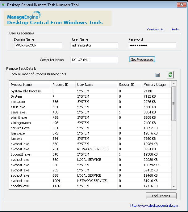This screenshot has height=212, width=188.
Task: Select lsm.exe process row
Action: coord(90,139)
